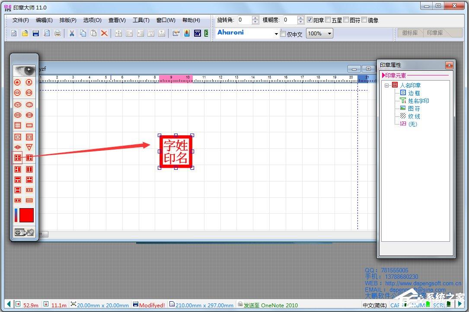Screen dimensions: 469x312
Task: Open a file with the folder icon
Action: [25, 34]
